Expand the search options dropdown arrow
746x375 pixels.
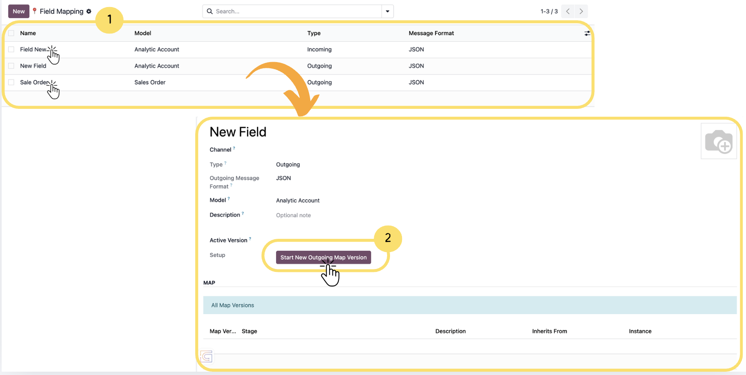click(x=388, y=11)
